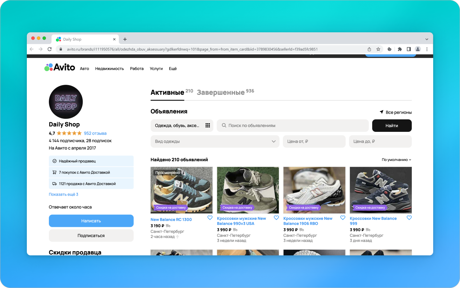Screen dimensions: 460x288
Task: Click the site padlock icon
Action: click(61, 49)
